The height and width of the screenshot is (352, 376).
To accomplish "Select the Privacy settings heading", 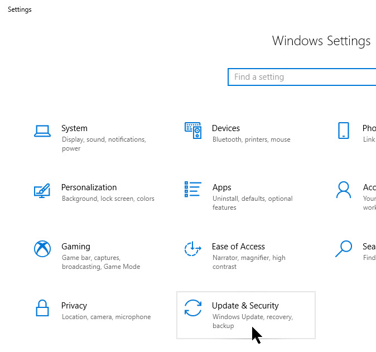I will [x=74, y=306].
